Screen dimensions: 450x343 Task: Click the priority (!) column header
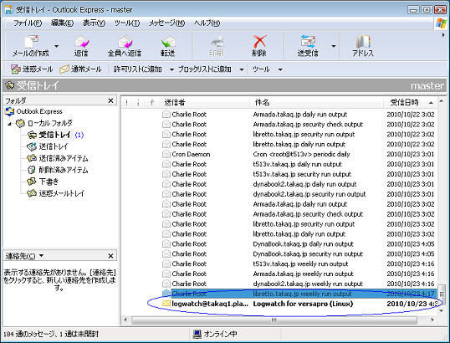tap(126, 102)
